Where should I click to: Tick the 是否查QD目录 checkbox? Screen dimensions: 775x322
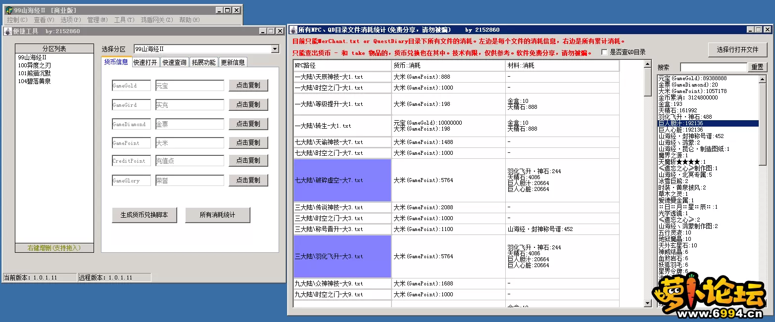click(x=604, y=52)
